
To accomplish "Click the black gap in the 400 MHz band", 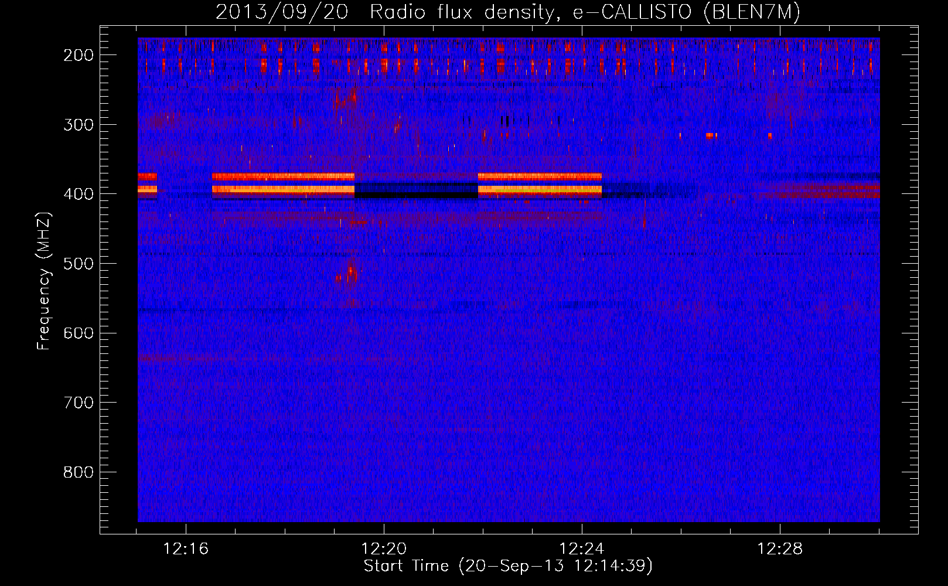I will click(416, 190).
